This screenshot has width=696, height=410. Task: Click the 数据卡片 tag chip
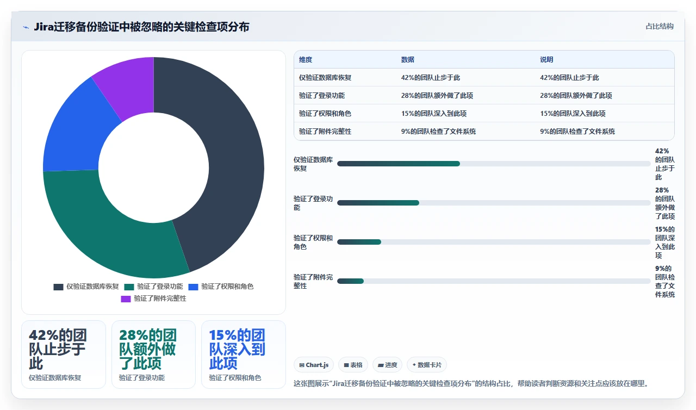[x=426, y=365]
